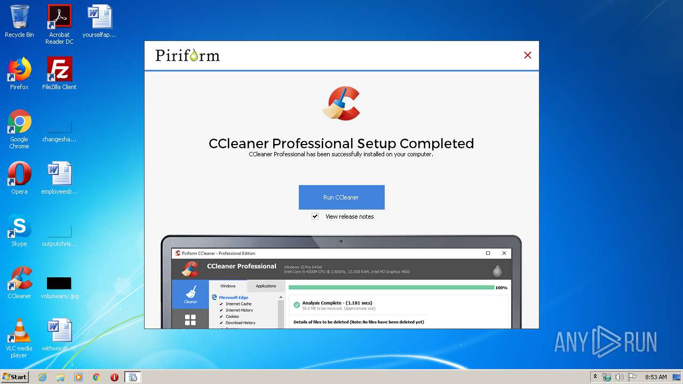Open VLC media player shortcut
The width and height of the screenshot is (683, 384).
click(x=19, y=338)
